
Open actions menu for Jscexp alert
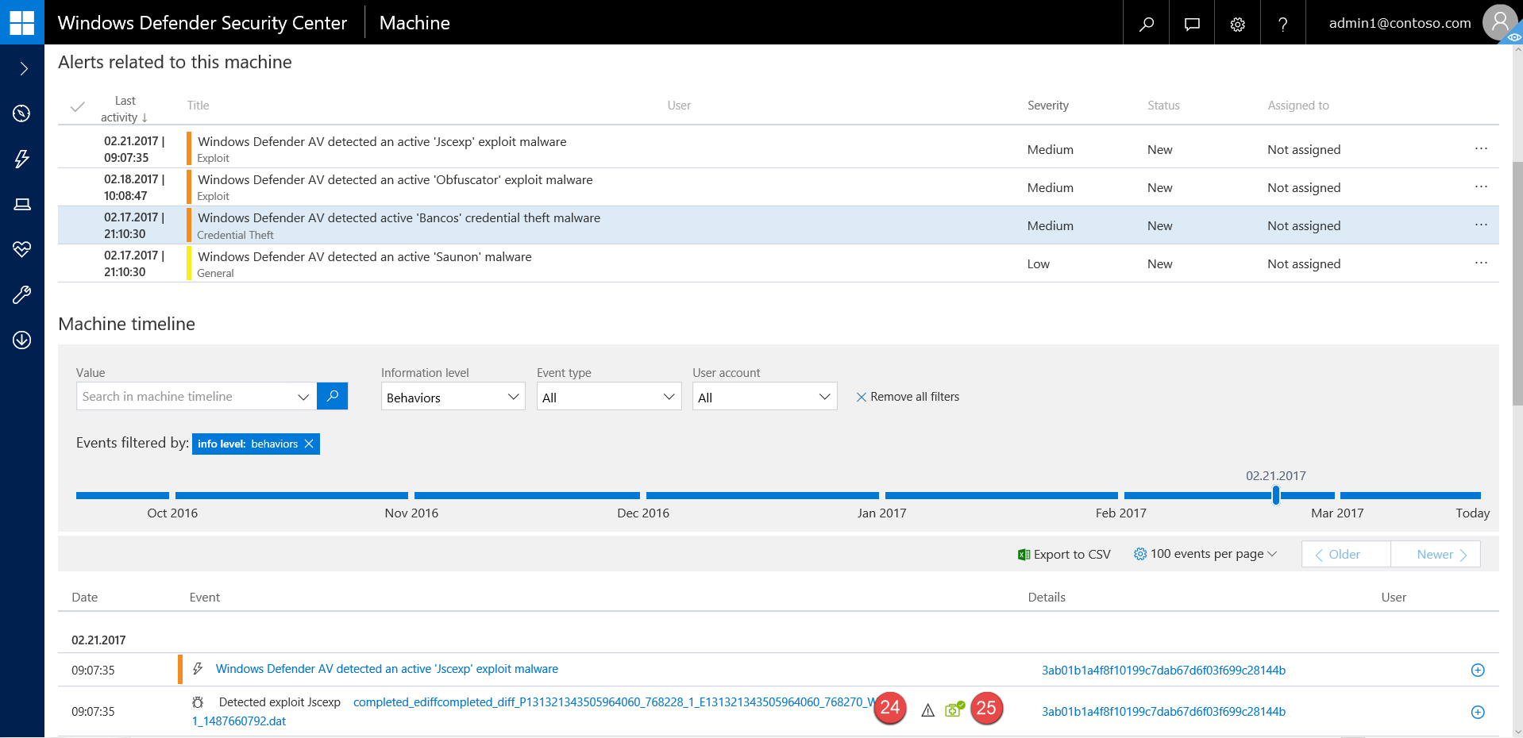[1481, 148]
